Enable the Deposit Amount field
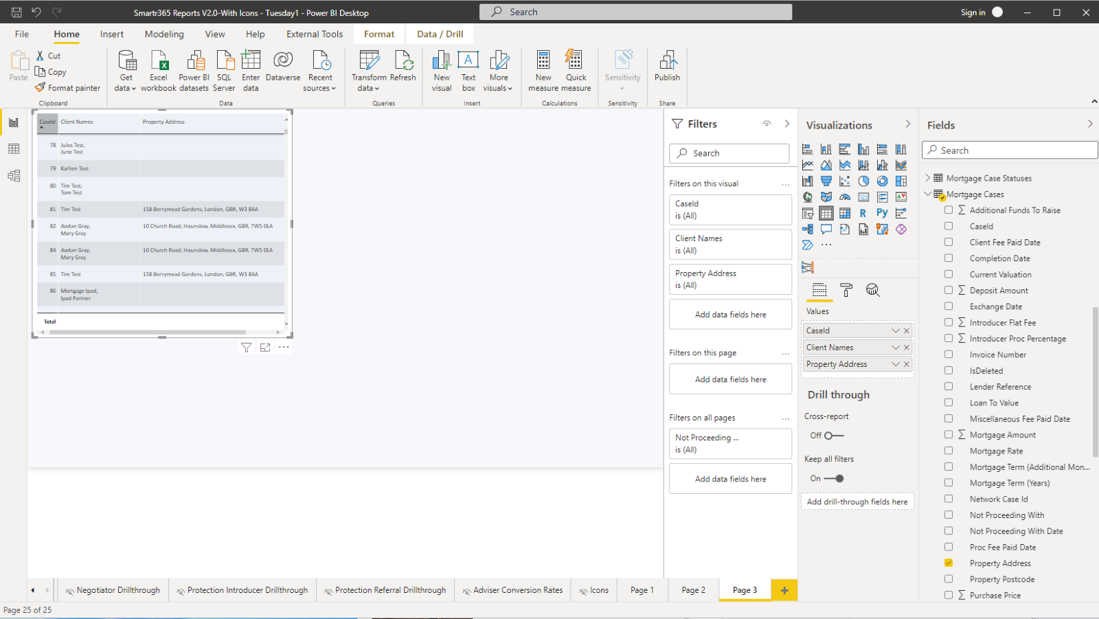Screen dimensions: 1099x619 [949, 290]
